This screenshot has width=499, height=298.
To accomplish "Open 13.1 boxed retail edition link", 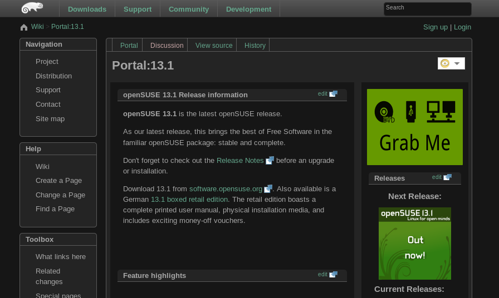I will (x=189, y=200).
